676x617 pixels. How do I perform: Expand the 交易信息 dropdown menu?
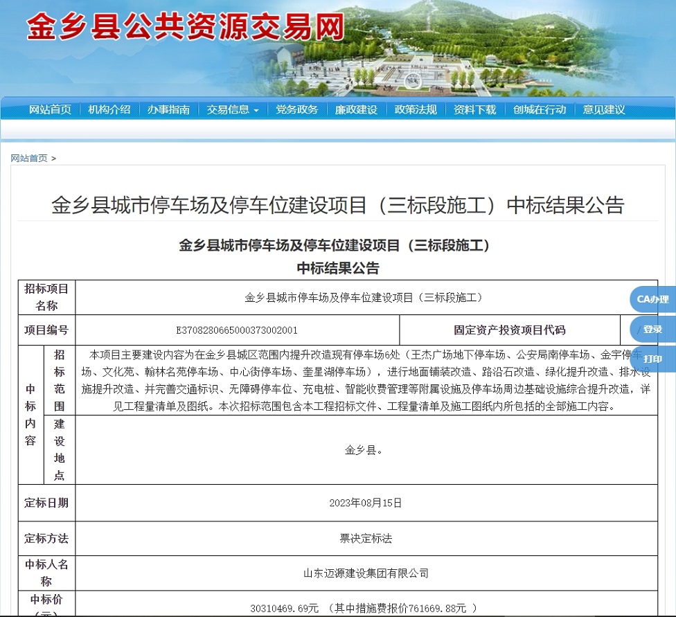pos(233,110)
